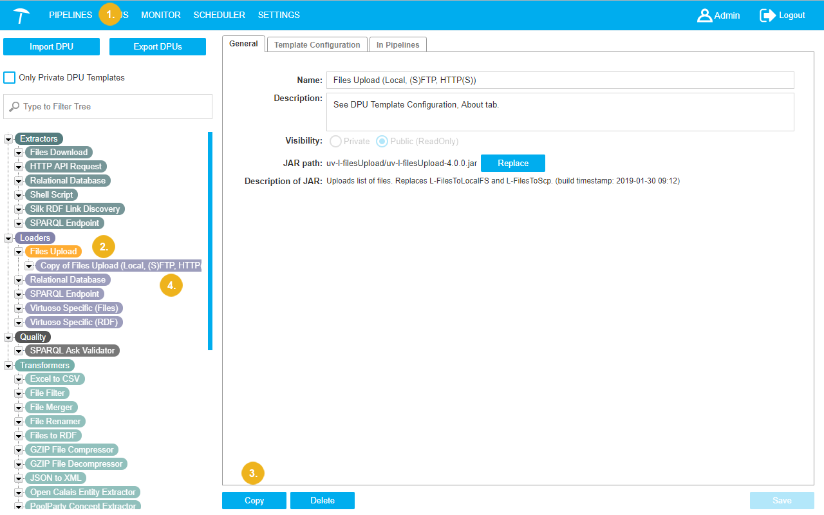
Task: Click the Name input field
Action: [559, 80]
